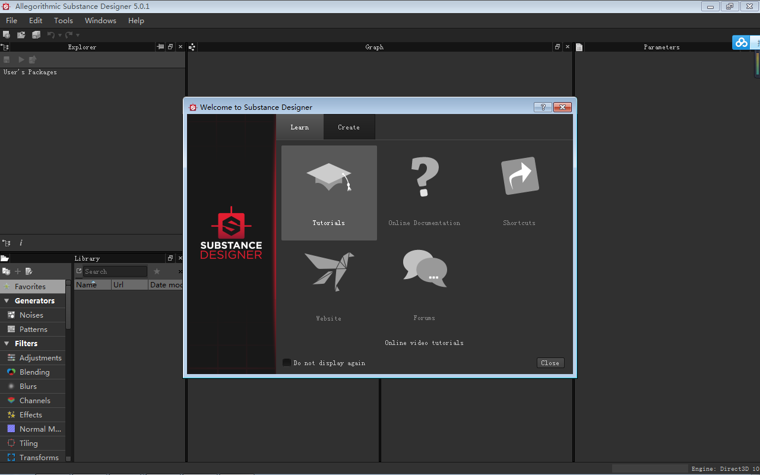Click the Explorer panel tree icon

click(5, 47)
